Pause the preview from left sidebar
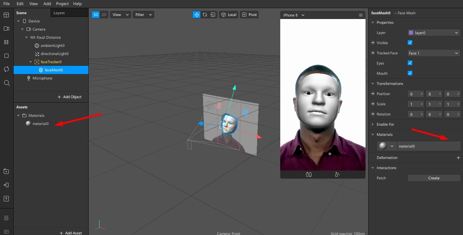Screen dimensions: 463x235 click(6, 42)
